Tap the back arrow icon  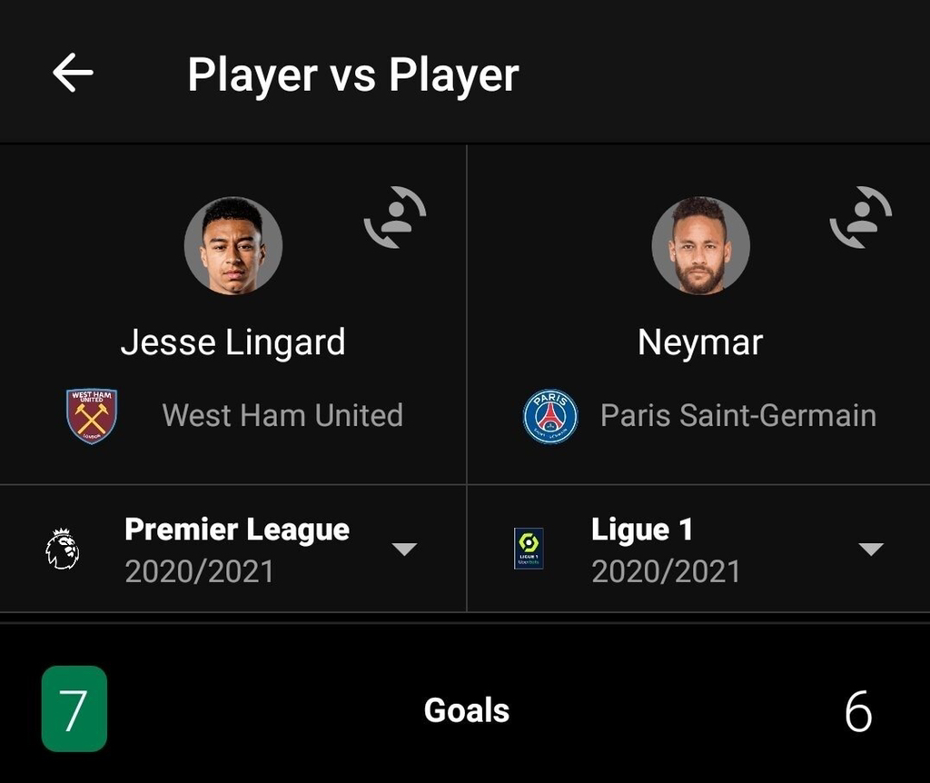click(73, 73)
